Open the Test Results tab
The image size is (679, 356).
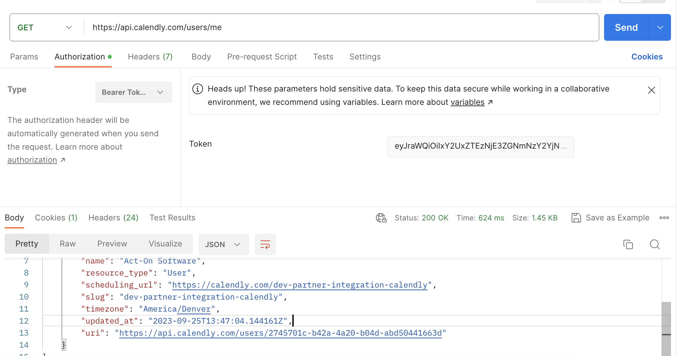(x=172, y=217)
